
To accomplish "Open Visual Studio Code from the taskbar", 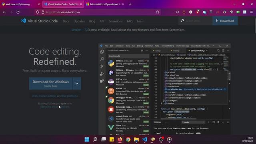I will coord(145,139).
